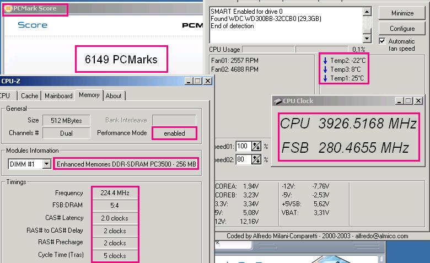Click the -12V -7,76V voltage reading
The height and width of the screenshot is (263, 430).
(305, 186)
